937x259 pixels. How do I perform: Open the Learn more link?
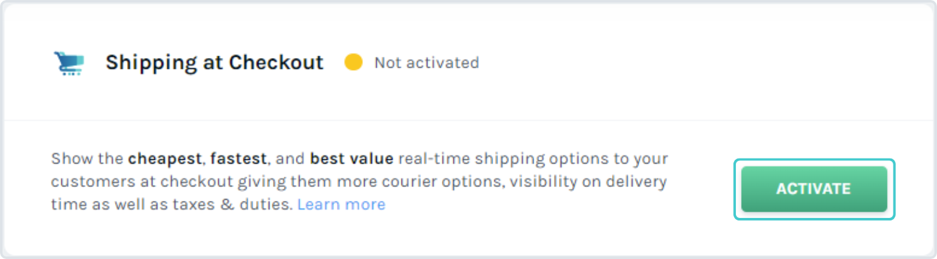pyautogui.click(x=341, y=204)
